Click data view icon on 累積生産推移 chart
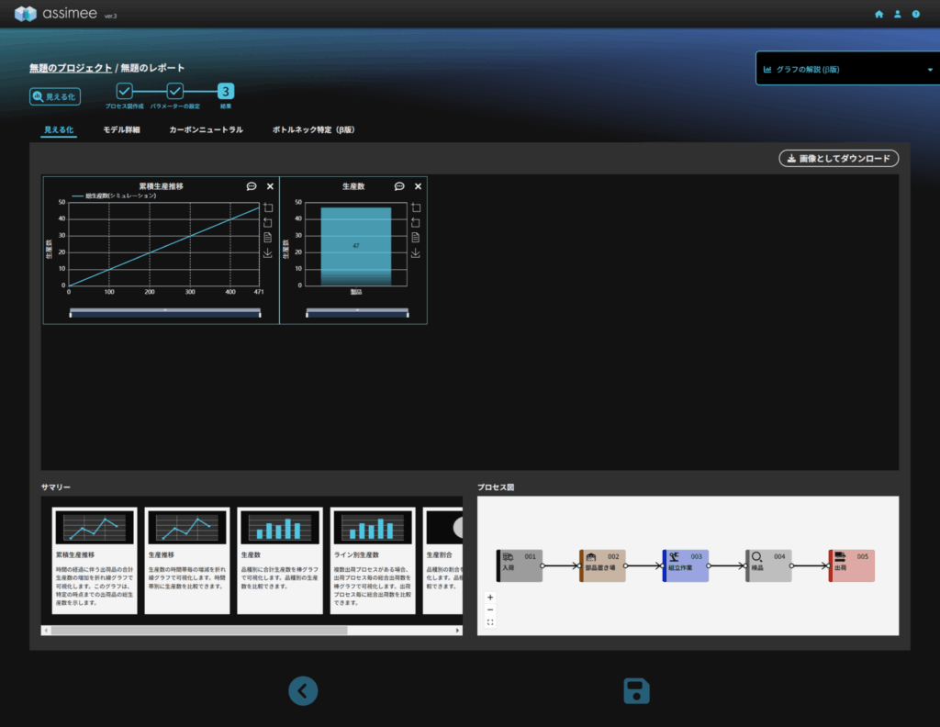The width and height of the screenshot is (940, 727). click(x=267, y=237)
